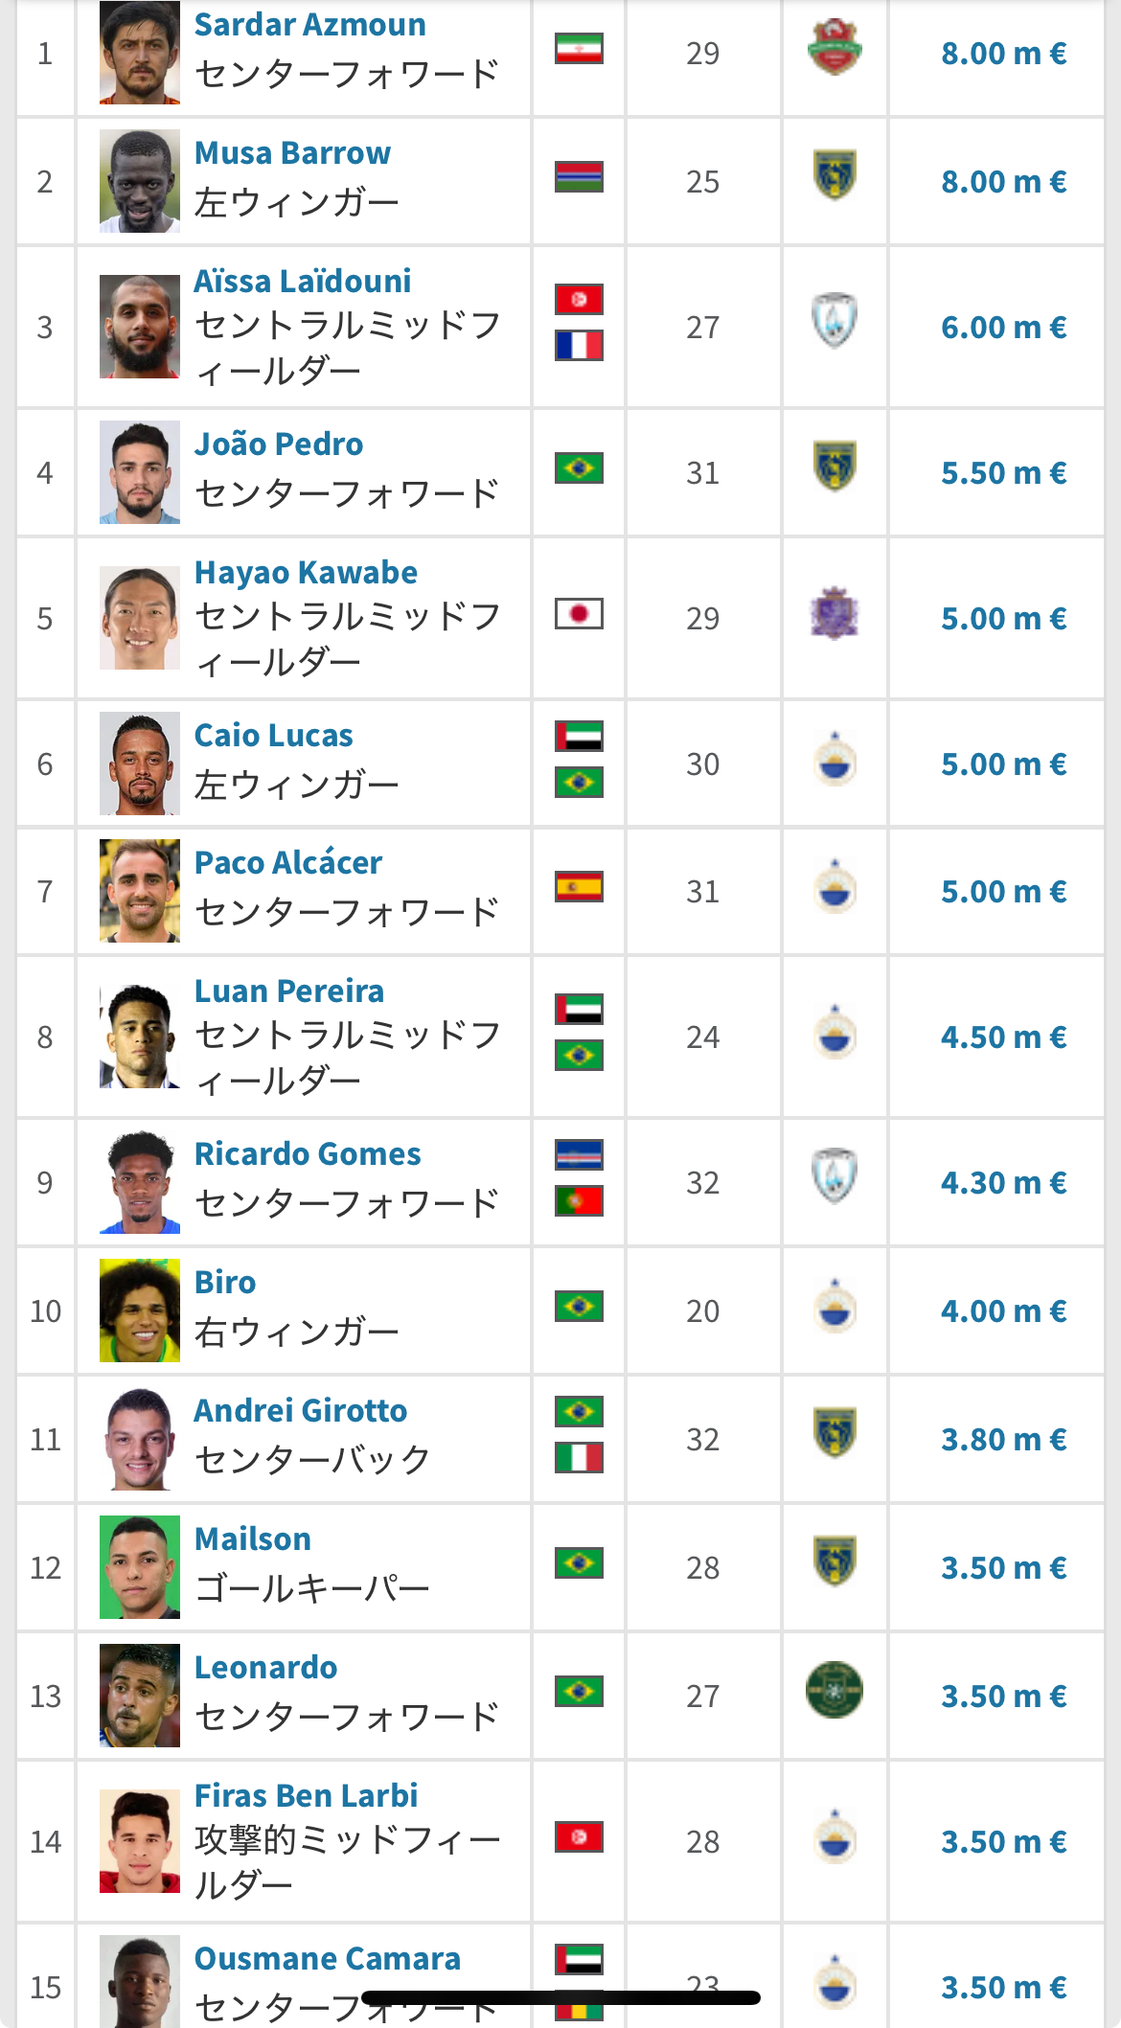
Task: Click the 6.00 m € market value
Action: click(1003, 328)
